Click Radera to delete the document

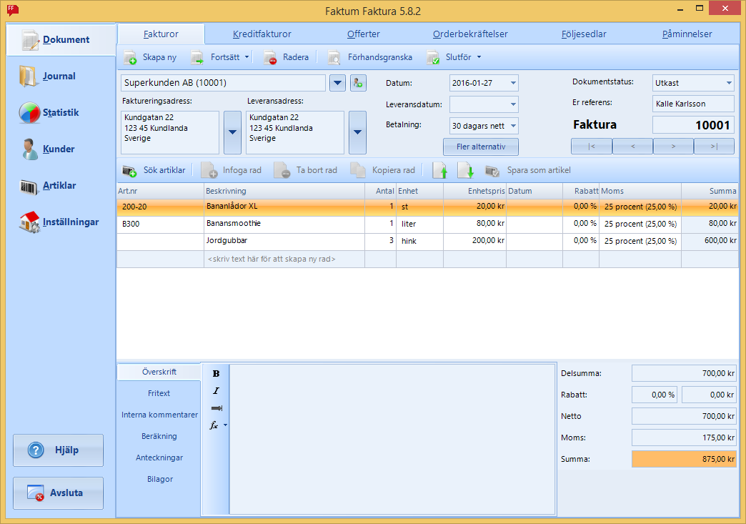287,57
